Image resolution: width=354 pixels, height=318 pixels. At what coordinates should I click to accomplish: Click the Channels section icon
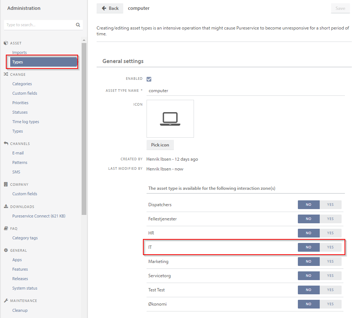click(7, 143)
